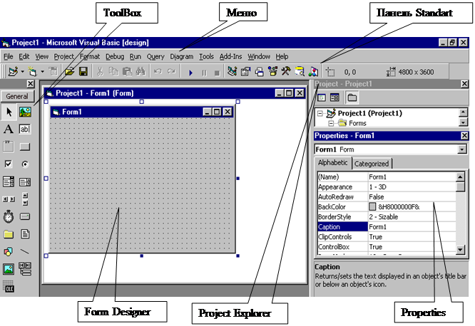Select the Line control tool
This screenshot has width=475, height=326.
pos(25,251)
